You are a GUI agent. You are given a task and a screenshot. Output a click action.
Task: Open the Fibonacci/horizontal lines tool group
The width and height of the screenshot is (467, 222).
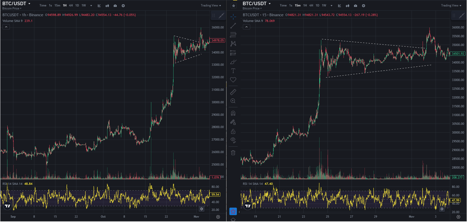pos(233,35)
